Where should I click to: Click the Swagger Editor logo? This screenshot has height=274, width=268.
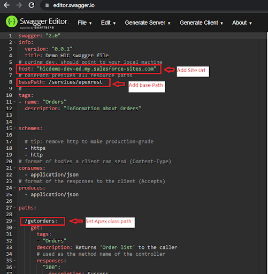(x=37, y=22)
